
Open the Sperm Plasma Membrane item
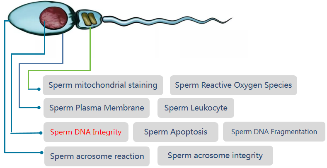(97, 108)
